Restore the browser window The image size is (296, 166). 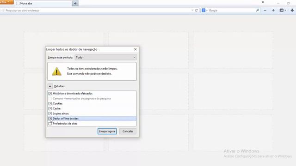click(288, 3)
